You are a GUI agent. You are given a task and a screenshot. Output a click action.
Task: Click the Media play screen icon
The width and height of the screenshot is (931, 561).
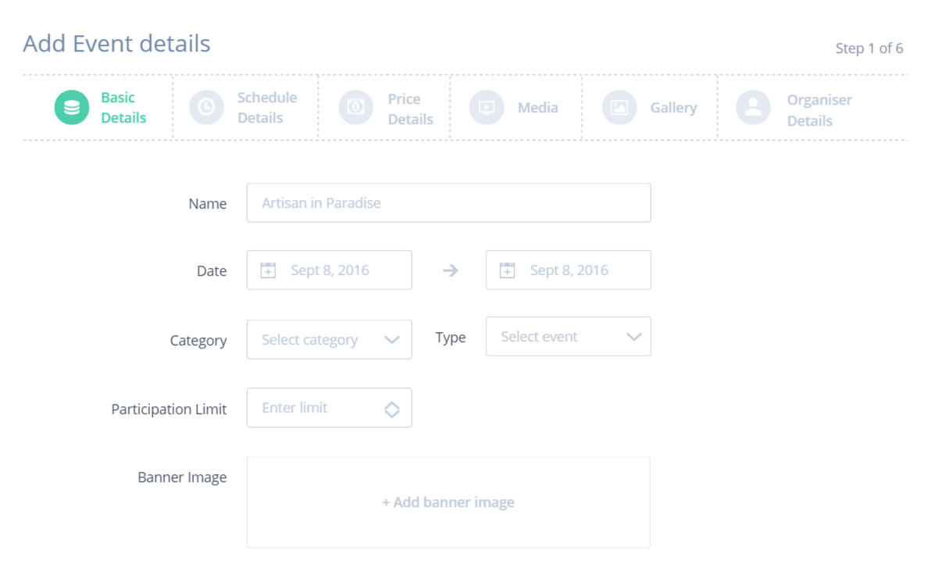[487, 108]
